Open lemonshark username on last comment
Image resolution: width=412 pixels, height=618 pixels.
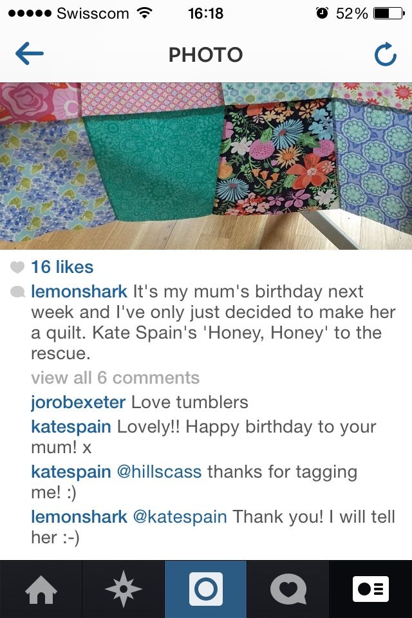click(79, 517)
